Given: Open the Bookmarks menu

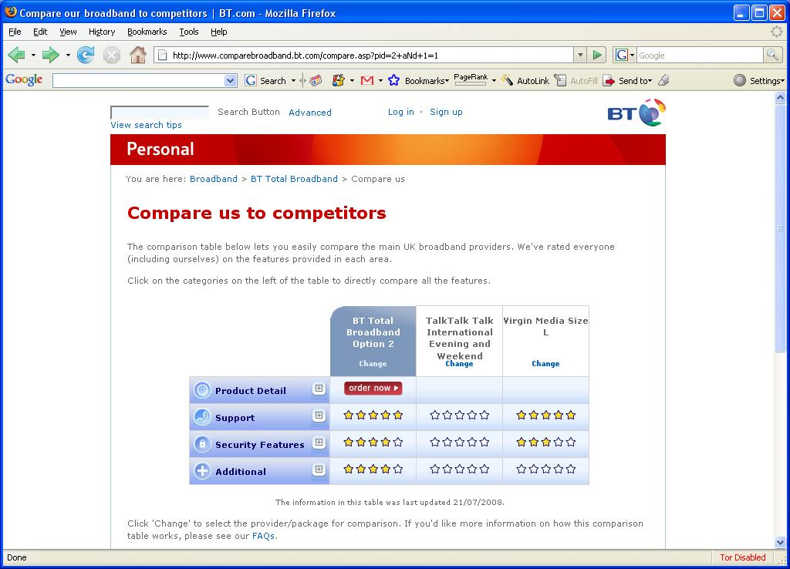Looking at the screenshot, I should [x=147, y=32].
